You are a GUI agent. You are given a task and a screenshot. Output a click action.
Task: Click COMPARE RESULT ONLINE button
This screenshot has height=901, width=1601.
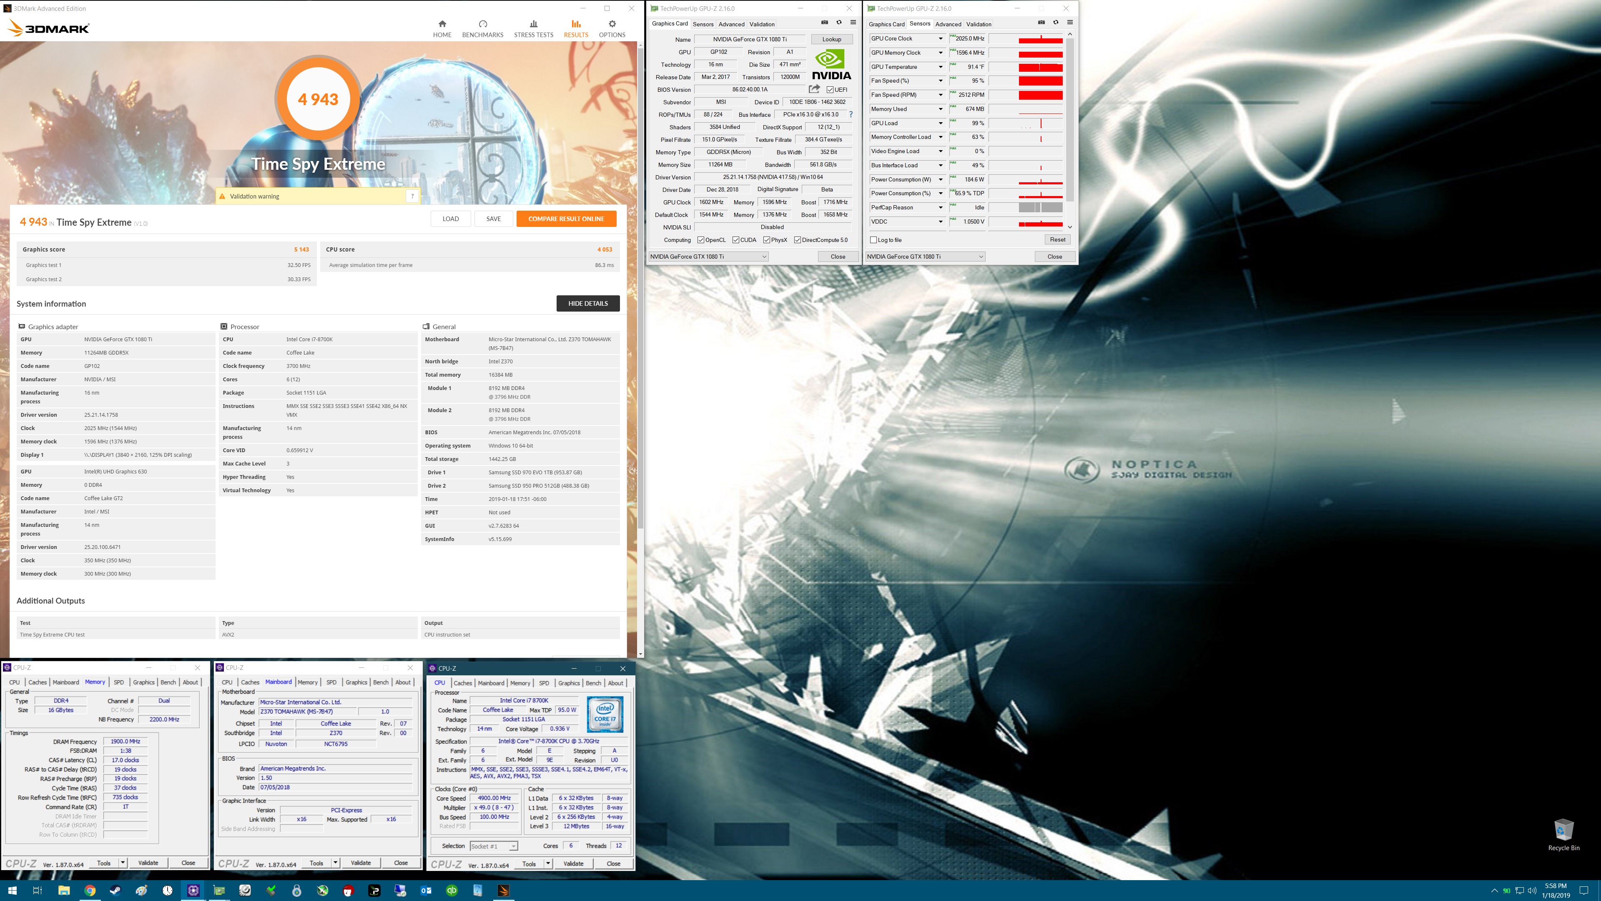[x=566, y=219]
